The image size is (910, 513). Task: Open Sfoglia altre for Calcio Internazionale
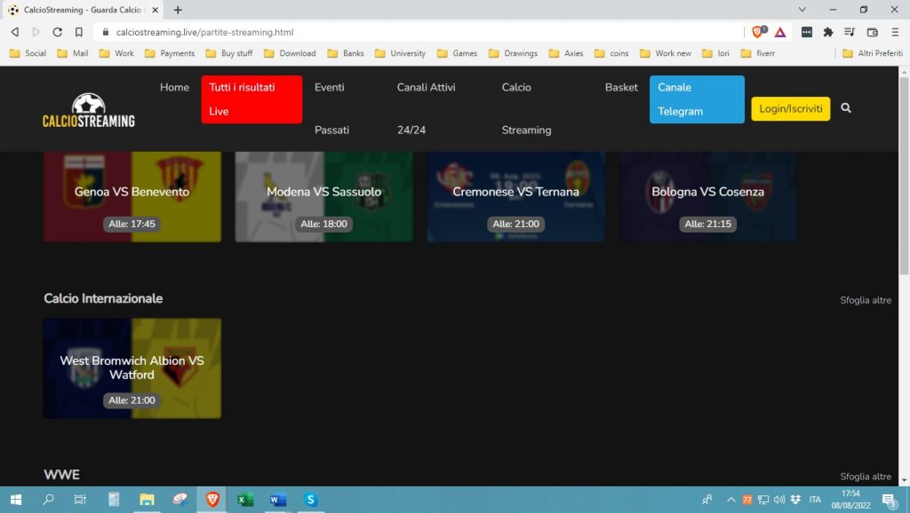click(x=866, y=300)
